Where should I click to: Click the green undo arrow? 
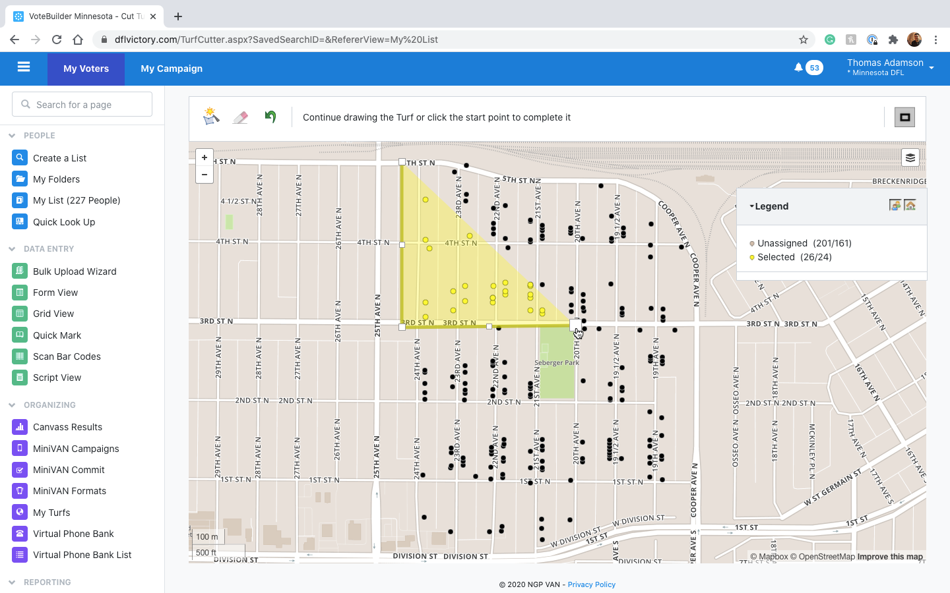(x=270, y=117)
